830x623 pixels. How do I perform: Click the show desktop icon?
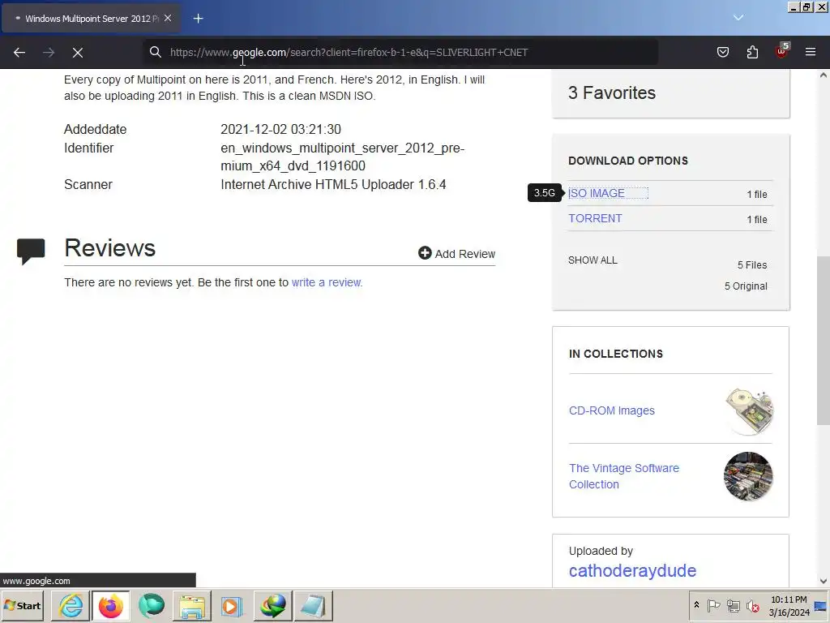point(821,605)
